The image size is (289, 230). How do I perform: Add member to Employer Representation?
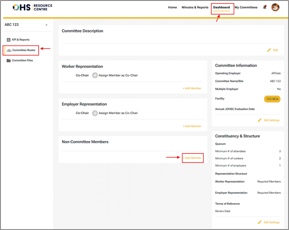(192, 126)
